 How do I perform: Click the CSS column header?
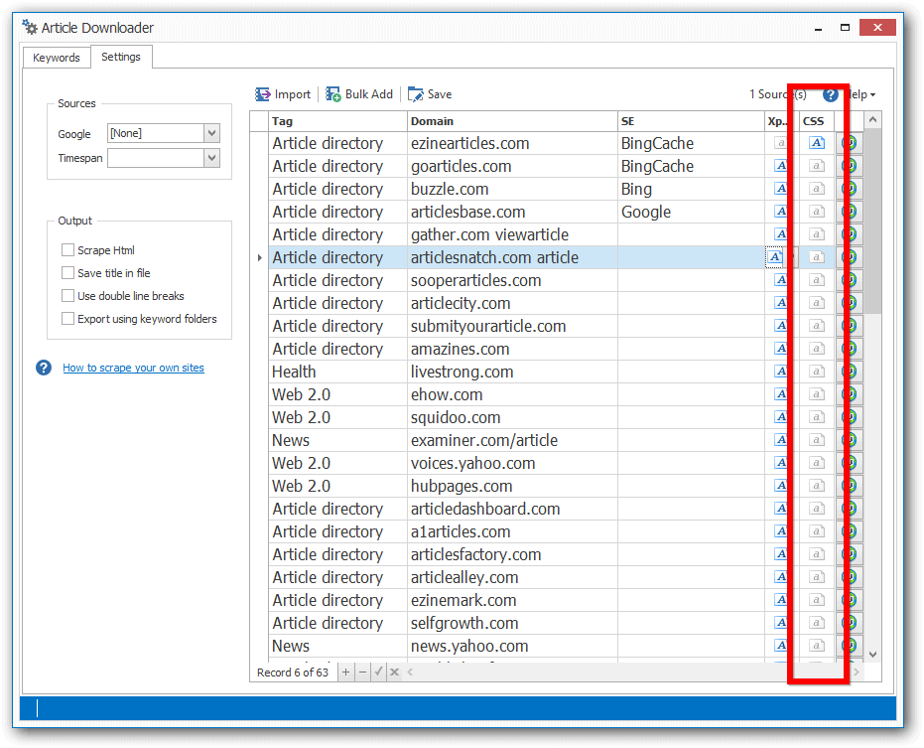pyautogui.click(x=816, y=121)
